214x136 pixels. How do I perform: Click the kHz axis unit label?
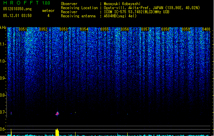(3, 28)
